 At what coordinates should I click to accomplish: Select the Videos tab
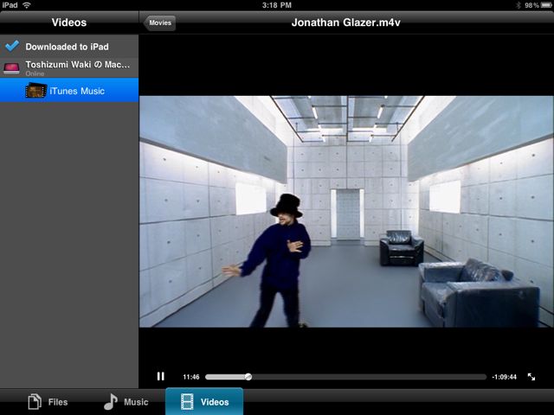[x=204, y=401]
